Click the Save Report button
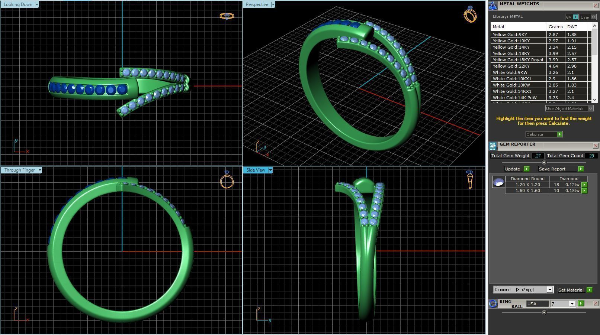Screen dimensions: 600x335 point(558,169)
